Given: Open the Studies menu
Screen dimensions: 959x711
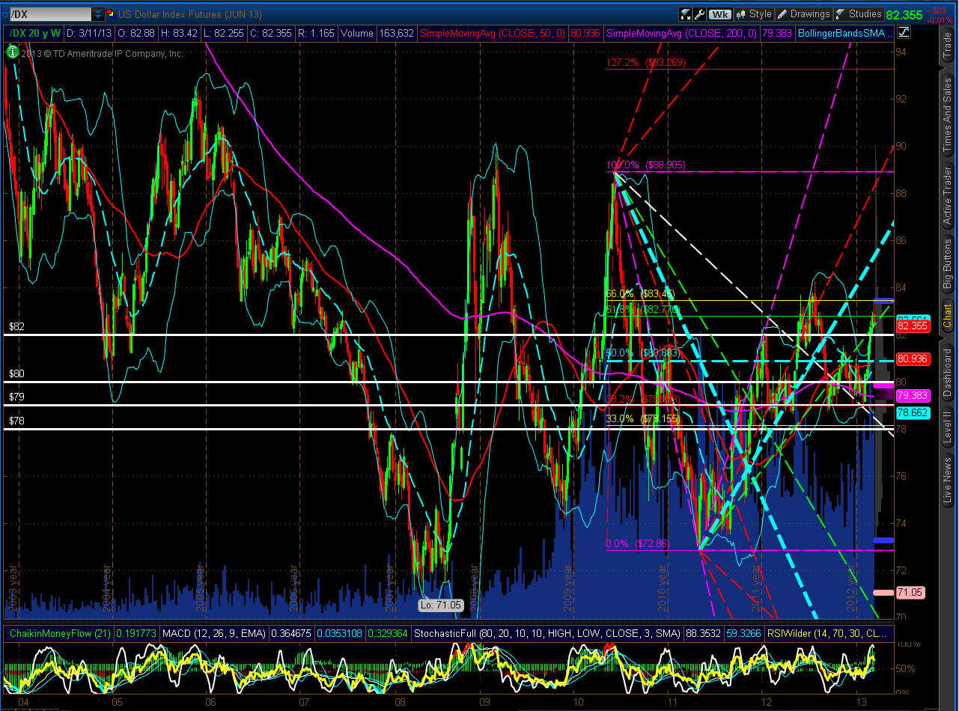Looking at the screenshot, I should 859,14.
